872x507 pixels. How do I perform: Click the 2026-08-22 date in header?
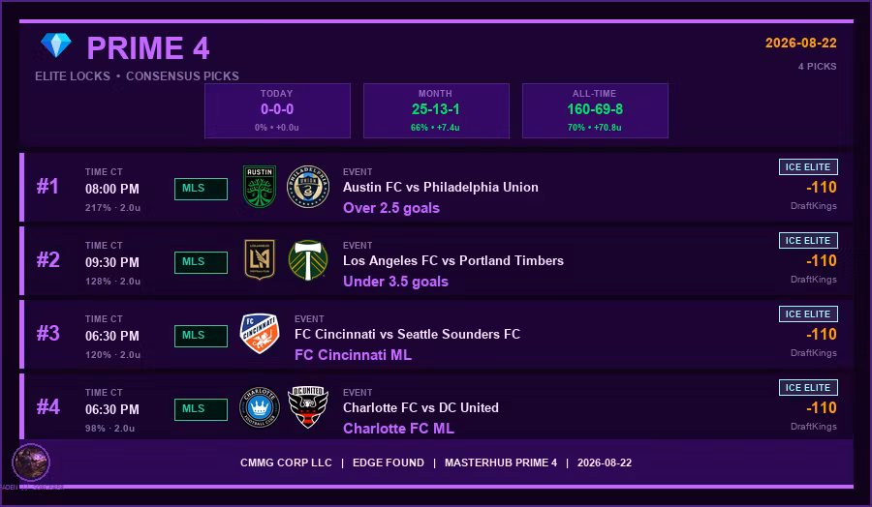click(801, 43)
